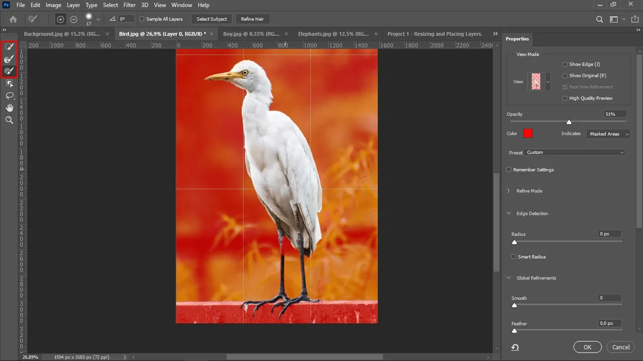Expand the Refine Mode section

click(508, 191)
